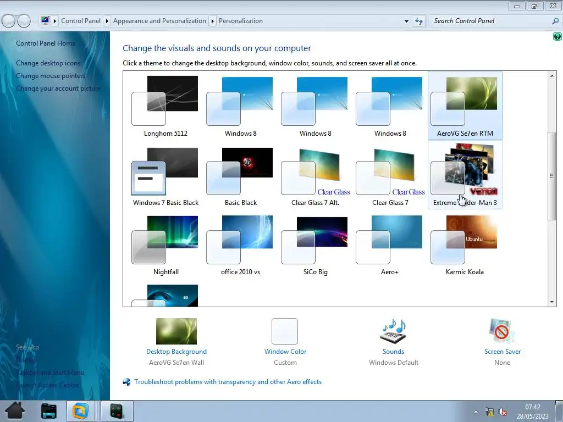Open Change desktop icons

pyautogui.click(x=48, y=63)
